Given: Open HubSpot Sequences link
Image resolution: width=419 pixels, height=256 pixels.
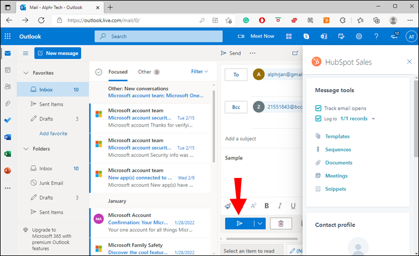Looking at the screenshot, I should pos(338,149).
